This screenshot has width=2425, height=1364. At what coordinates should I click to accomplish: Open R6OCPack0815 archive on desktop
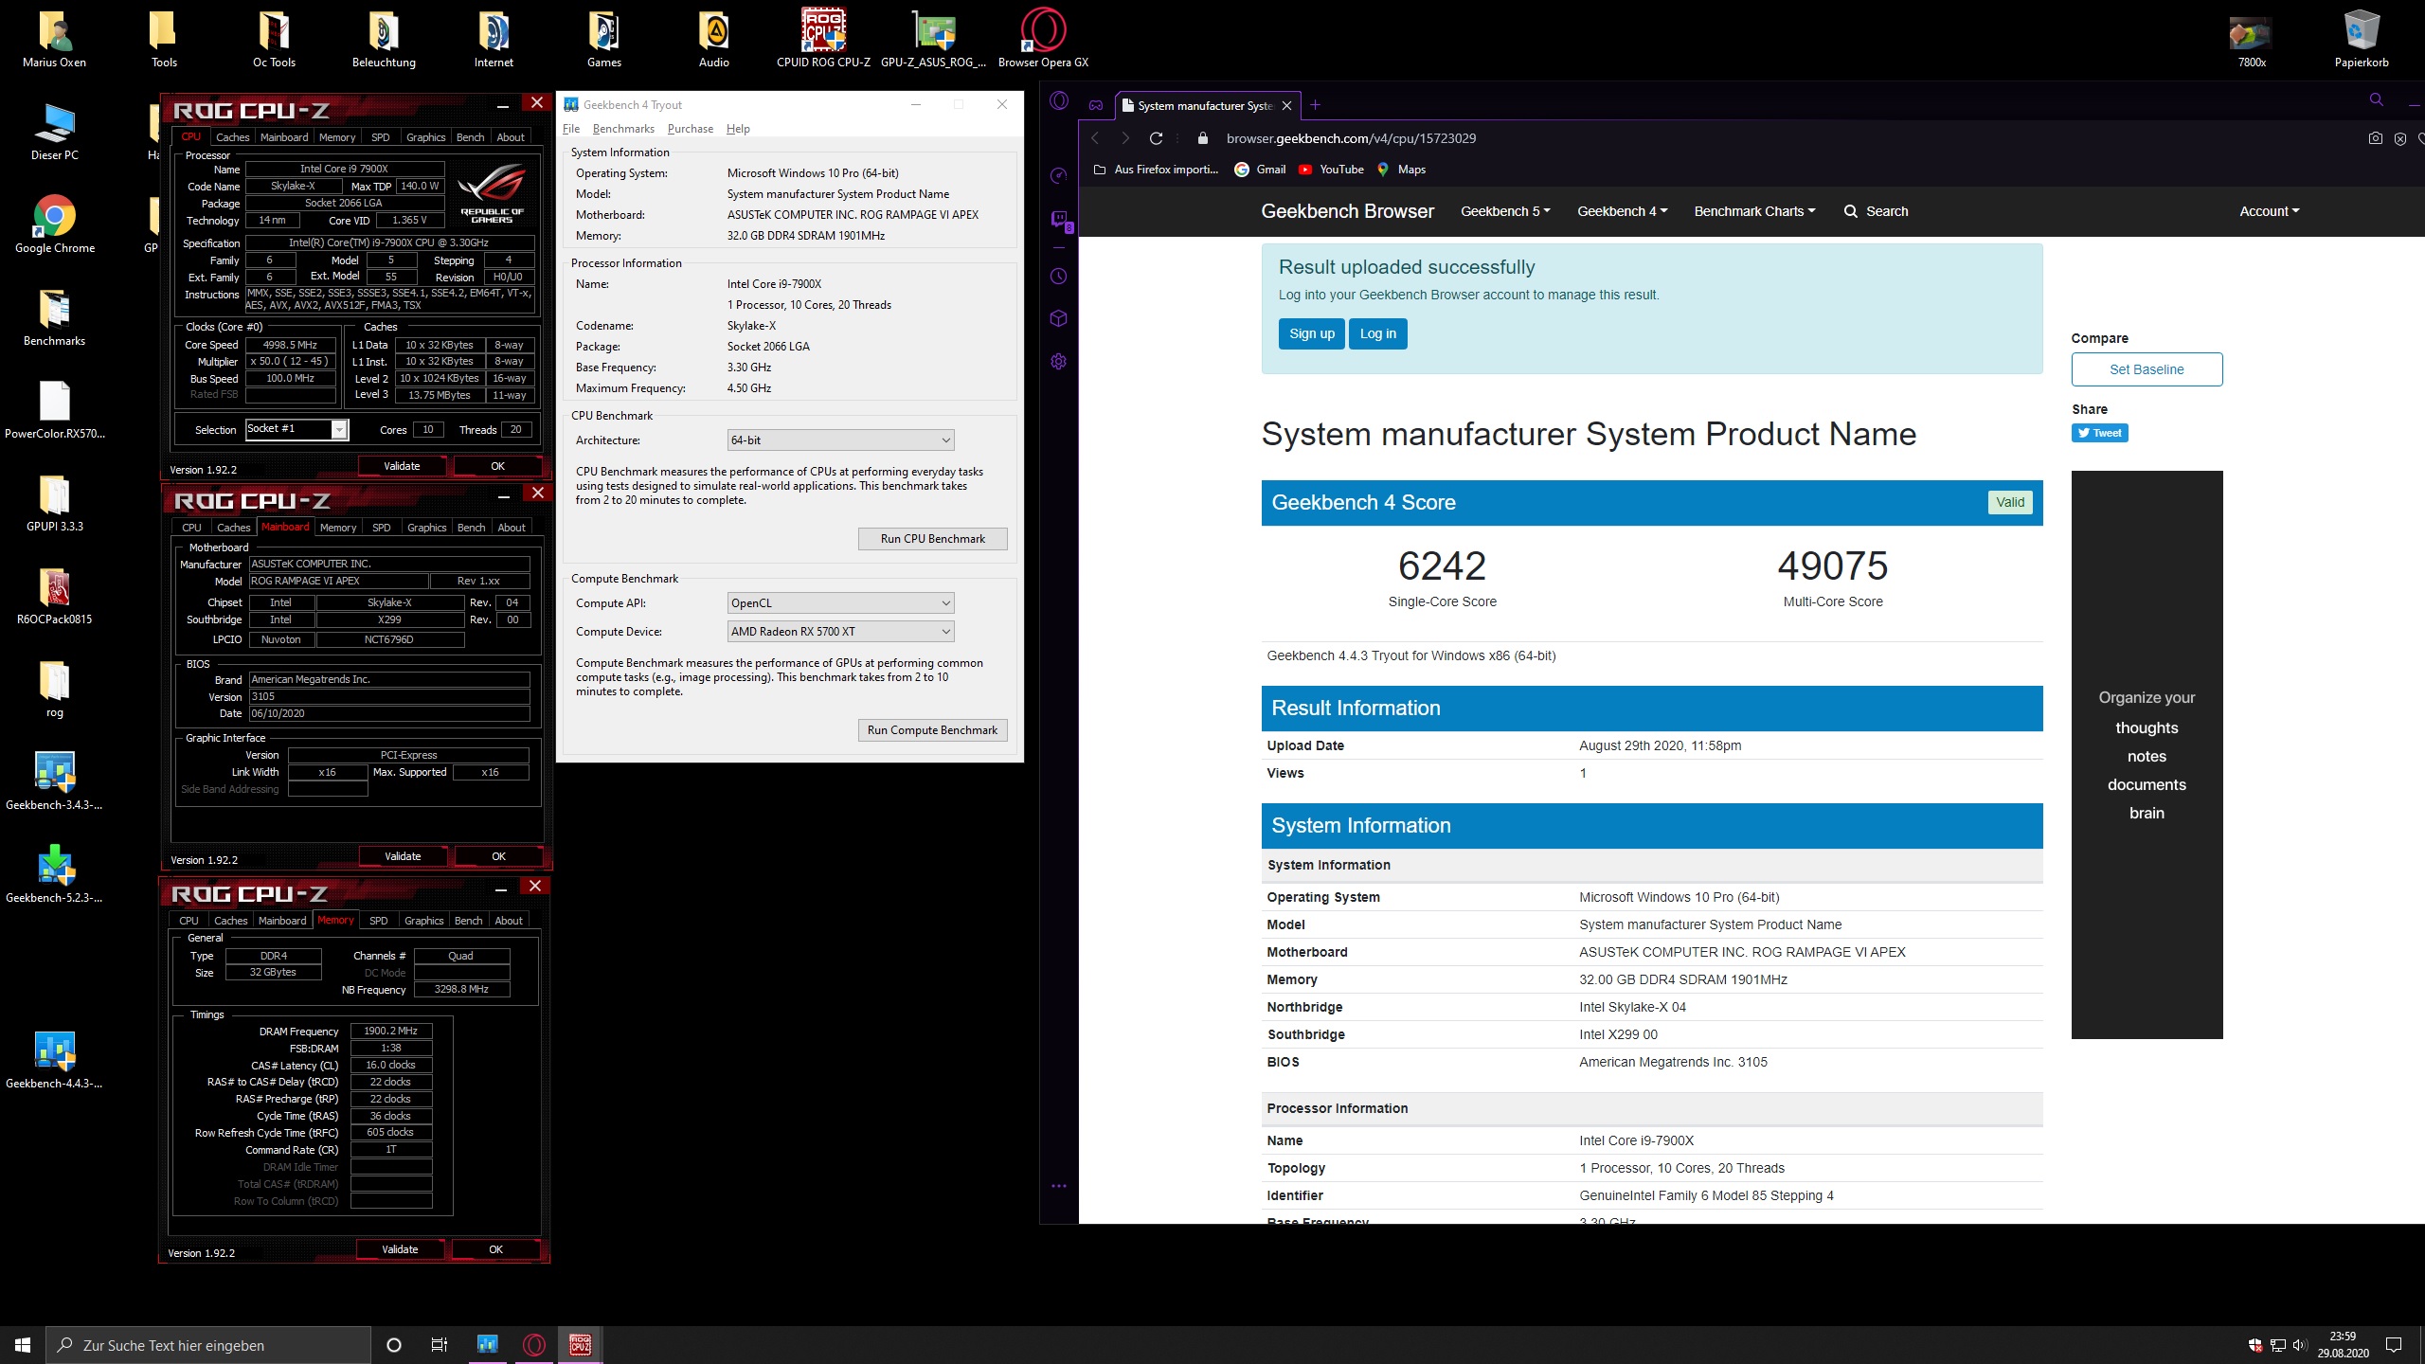(54, 597)
